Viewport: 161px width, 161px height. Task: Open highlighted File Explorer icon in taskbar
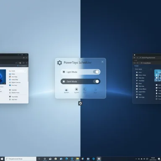coord(78,159)
